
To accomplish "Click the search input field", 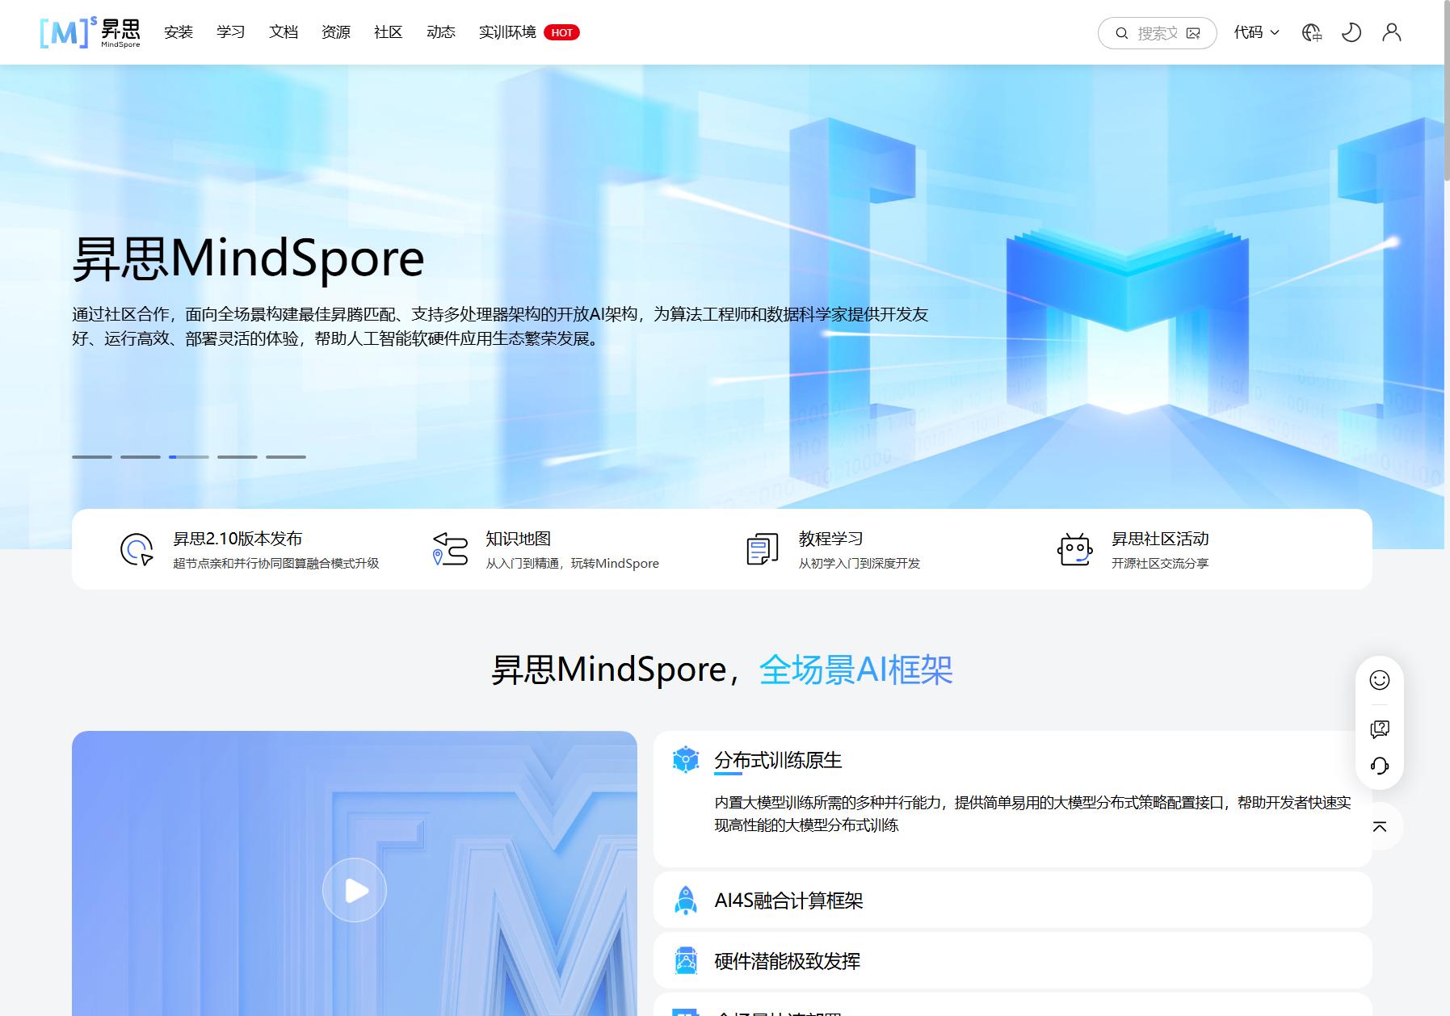I will click(1158, 33).
